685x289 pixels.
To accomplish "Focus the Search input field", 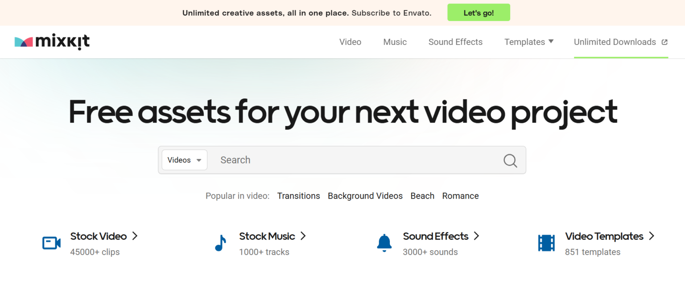I will (357, 160).
